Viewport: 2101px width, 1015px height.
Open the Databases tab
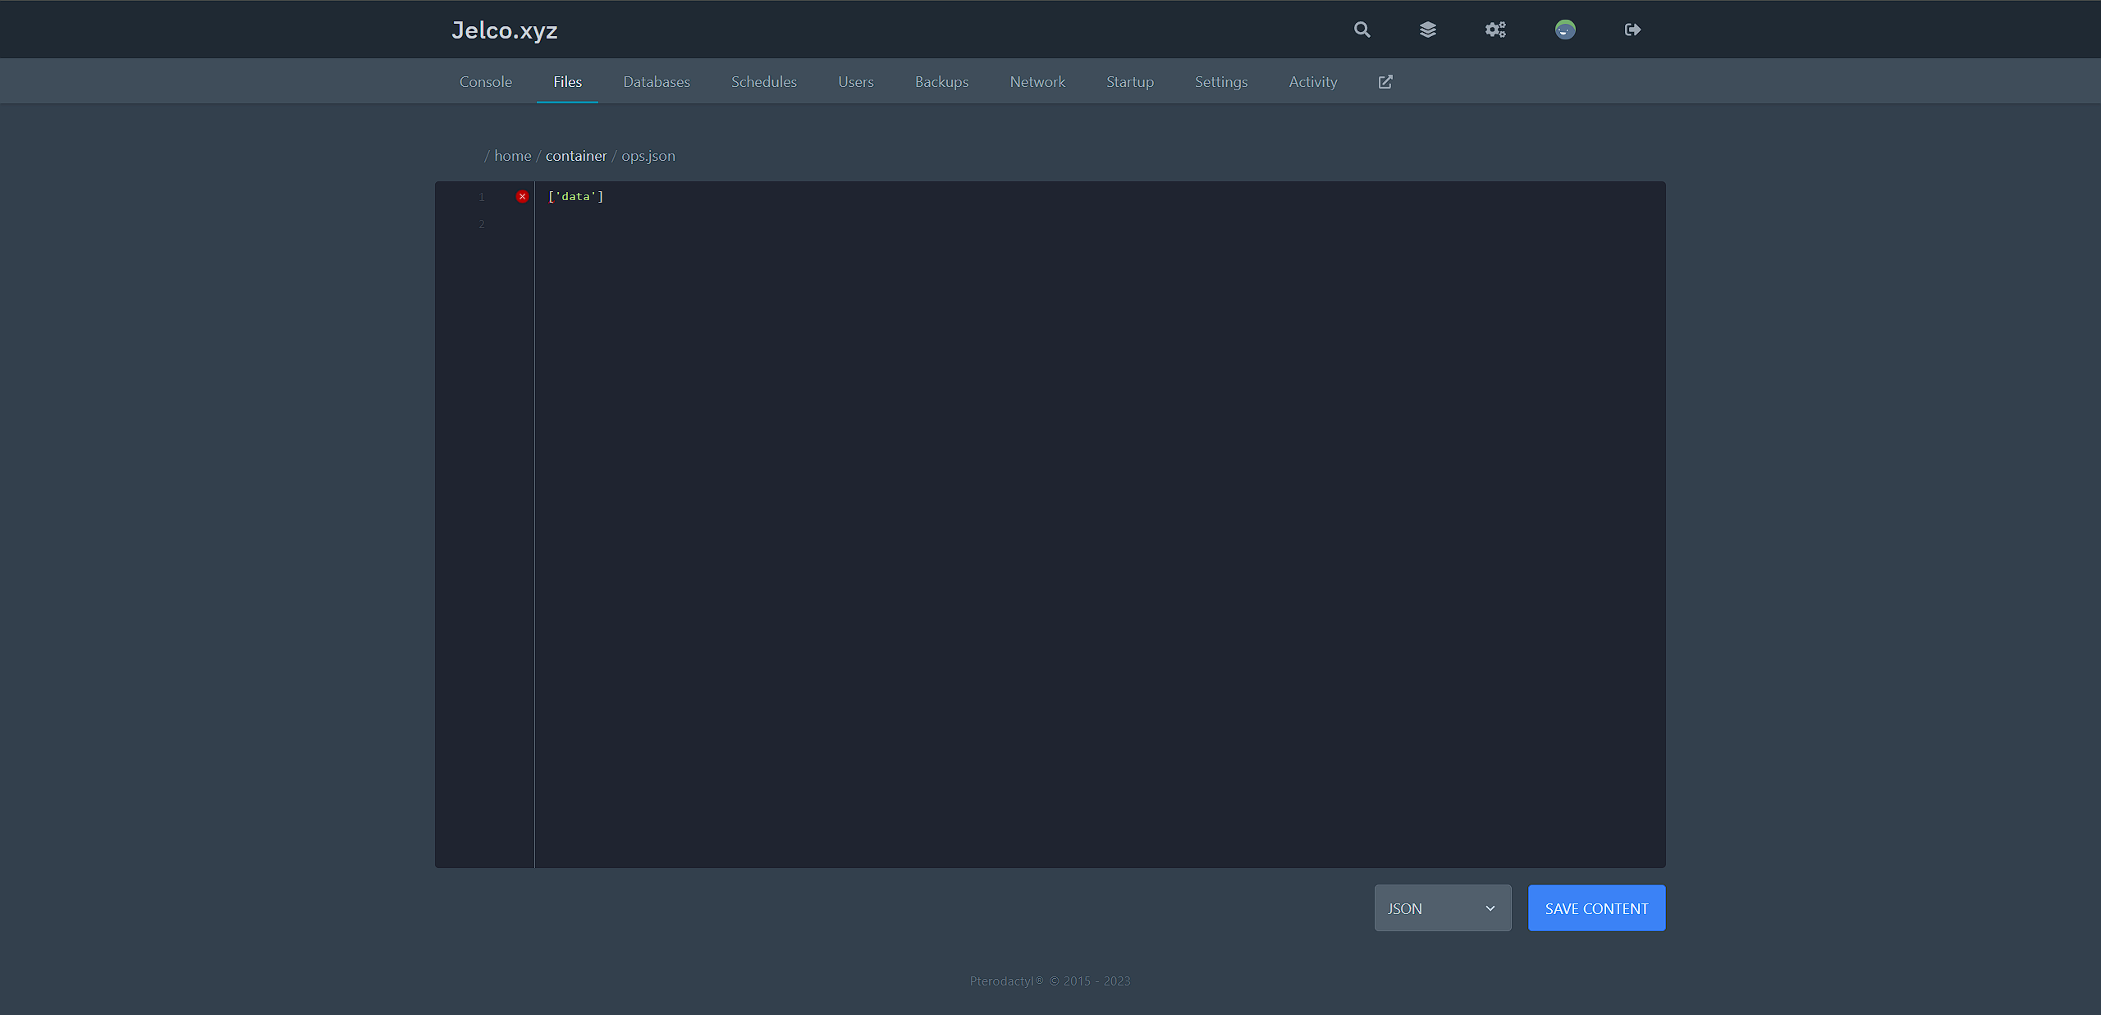click(657, 81)
